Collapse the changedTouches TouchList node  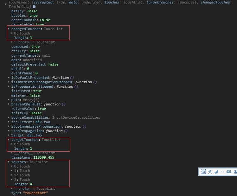[9, 29]
